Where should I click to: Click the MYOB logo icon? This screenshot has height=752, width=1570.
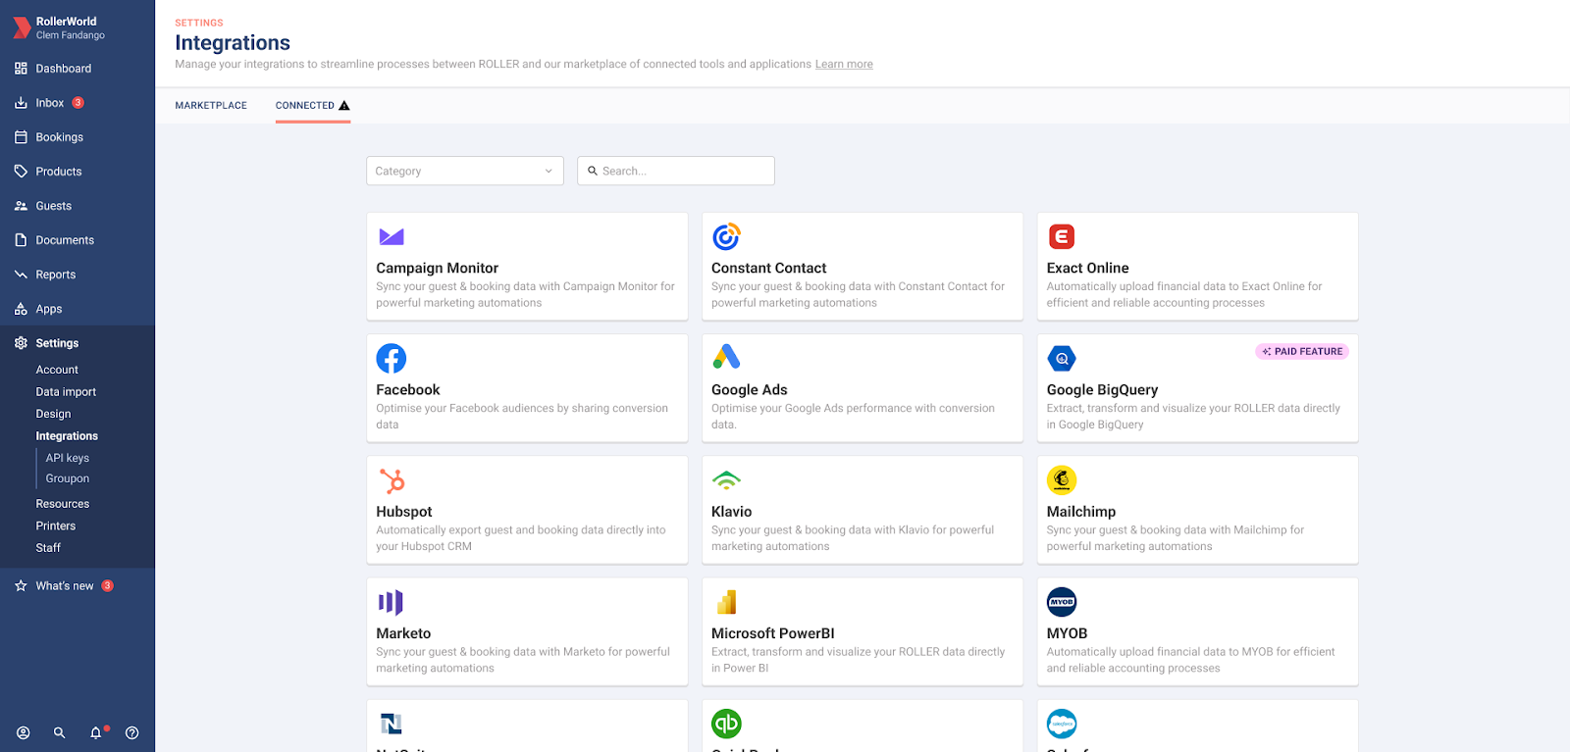(1062, 602)
